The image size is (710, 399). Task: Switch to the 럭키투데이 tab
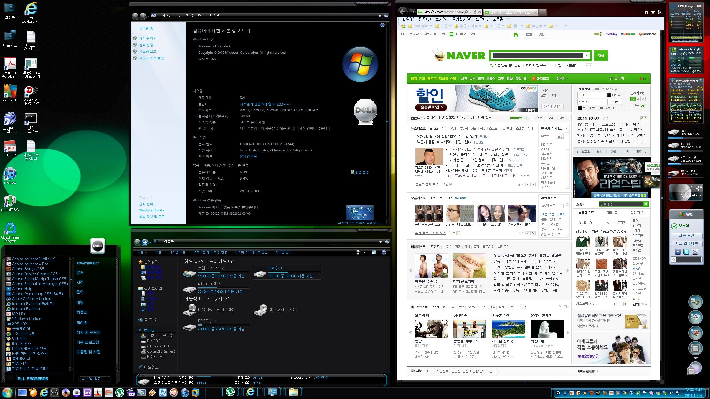637,213
